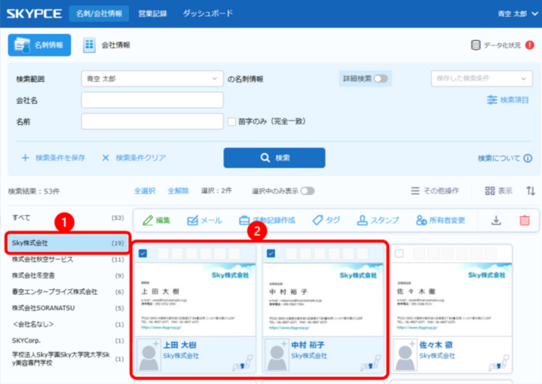The width and height of the screenshot is (542, 384).
Task: Open the ダッシュボード tab
Action: 207,13
